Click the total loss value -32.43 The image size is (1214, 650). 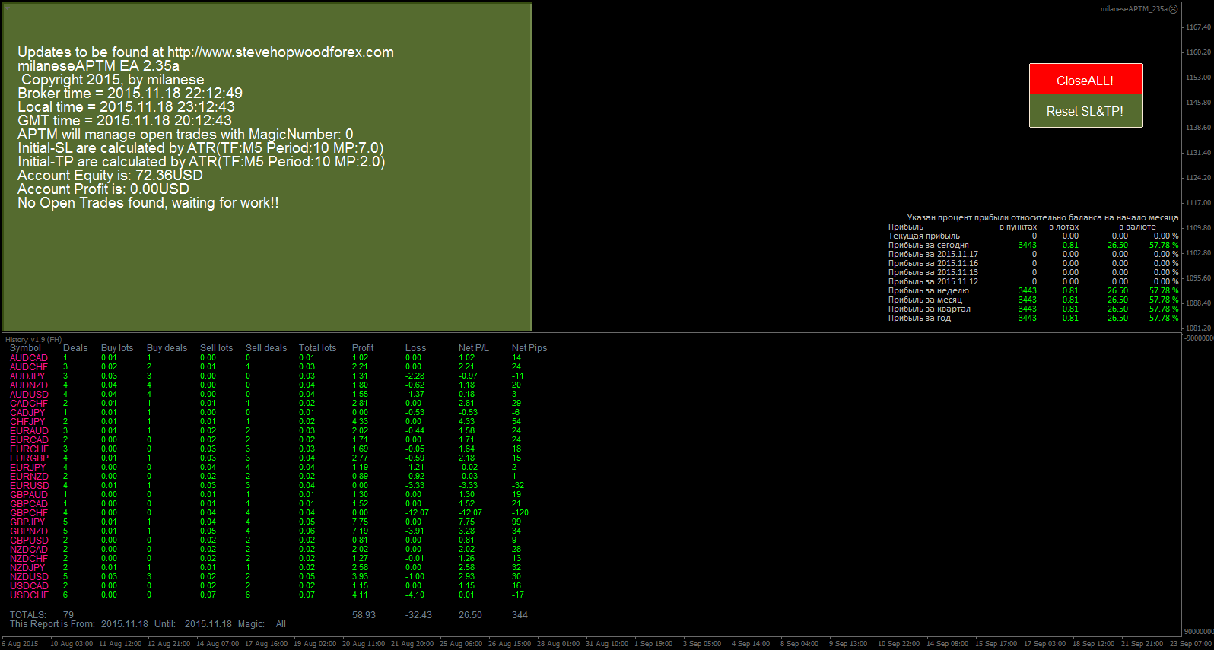click(x=418, y=615)
